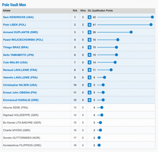Click the Wins column header
Image resolution: width=158 pixels, height=152 pixels.
83,11
